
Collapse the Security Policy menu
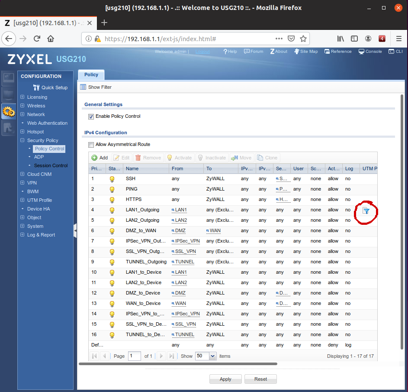pos(22,140)
